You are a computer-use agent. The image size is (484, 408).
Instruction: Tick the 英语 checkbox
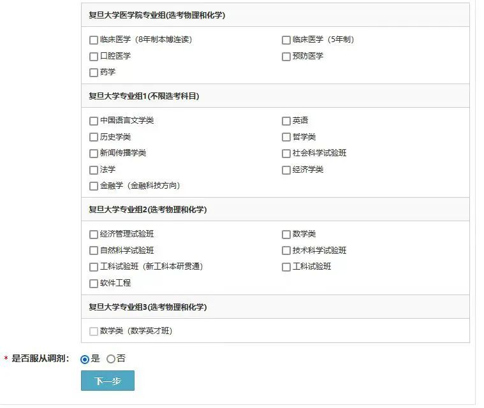(x=286, y=121)
